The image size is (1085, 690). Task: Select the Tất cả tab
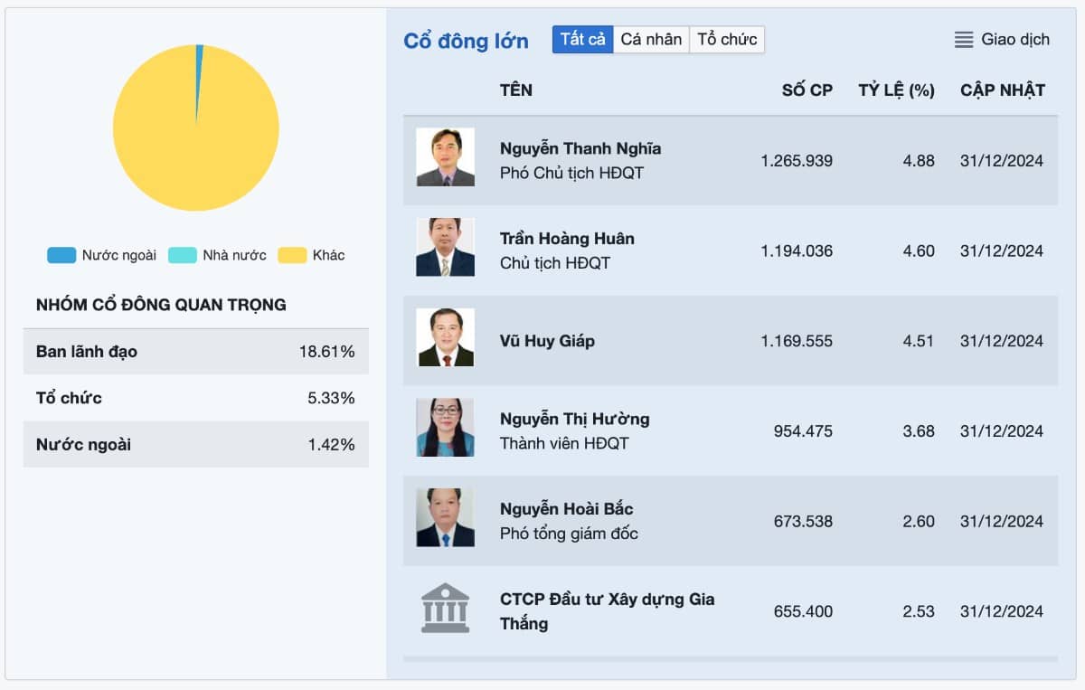click(582, 39)
